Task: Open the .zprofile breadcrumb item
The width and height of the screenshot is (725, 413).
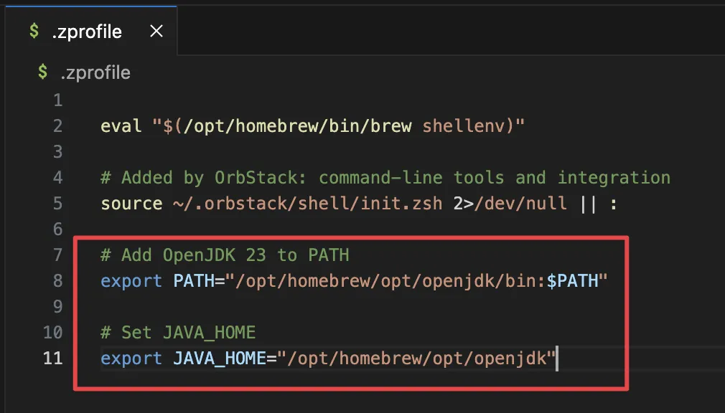Action: tap(95, 72)
